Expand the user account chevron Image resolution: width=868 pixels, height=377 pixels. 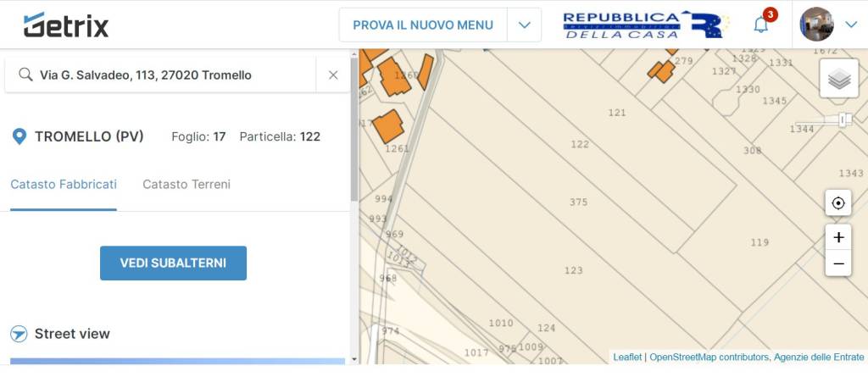tap(851, 25)
